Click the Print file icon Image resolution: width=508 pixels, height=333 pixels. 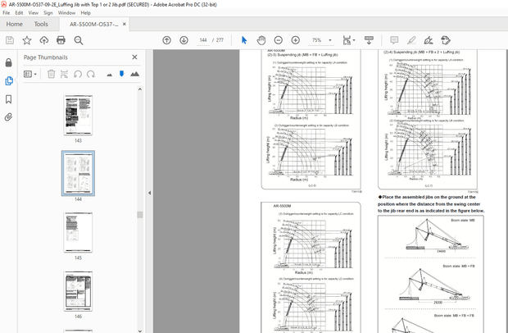pyautogui.click(x=61, y=40)
